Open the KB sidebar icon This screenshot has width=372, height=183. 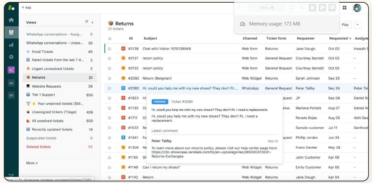pyautogui.click(x=11, y=83)
